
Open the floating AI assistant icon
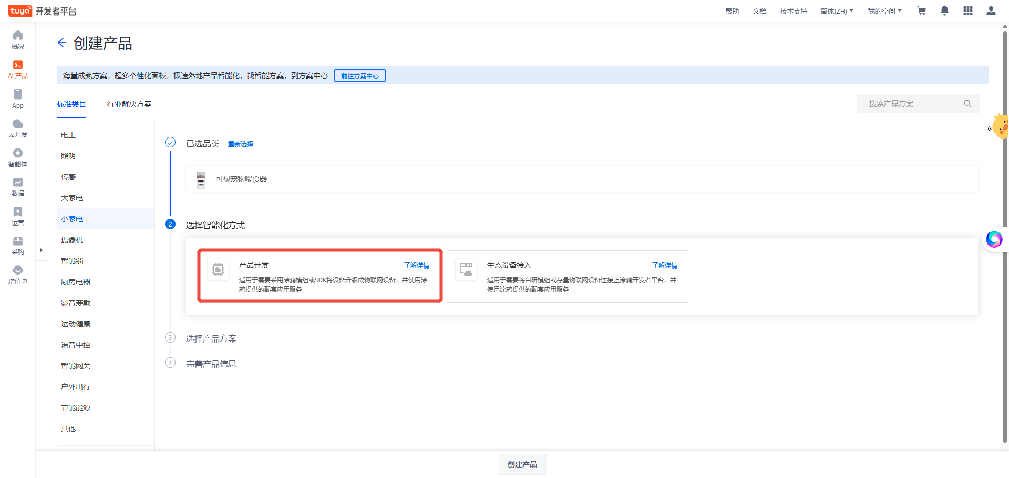(x=994, y=239)
